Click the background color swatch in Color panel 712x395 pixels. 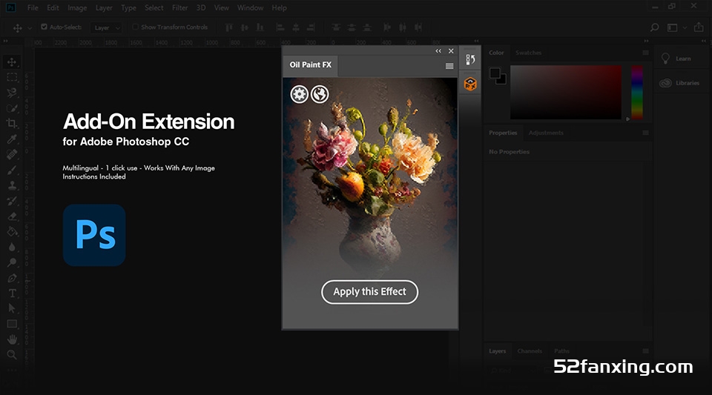(x=503, y=81)
